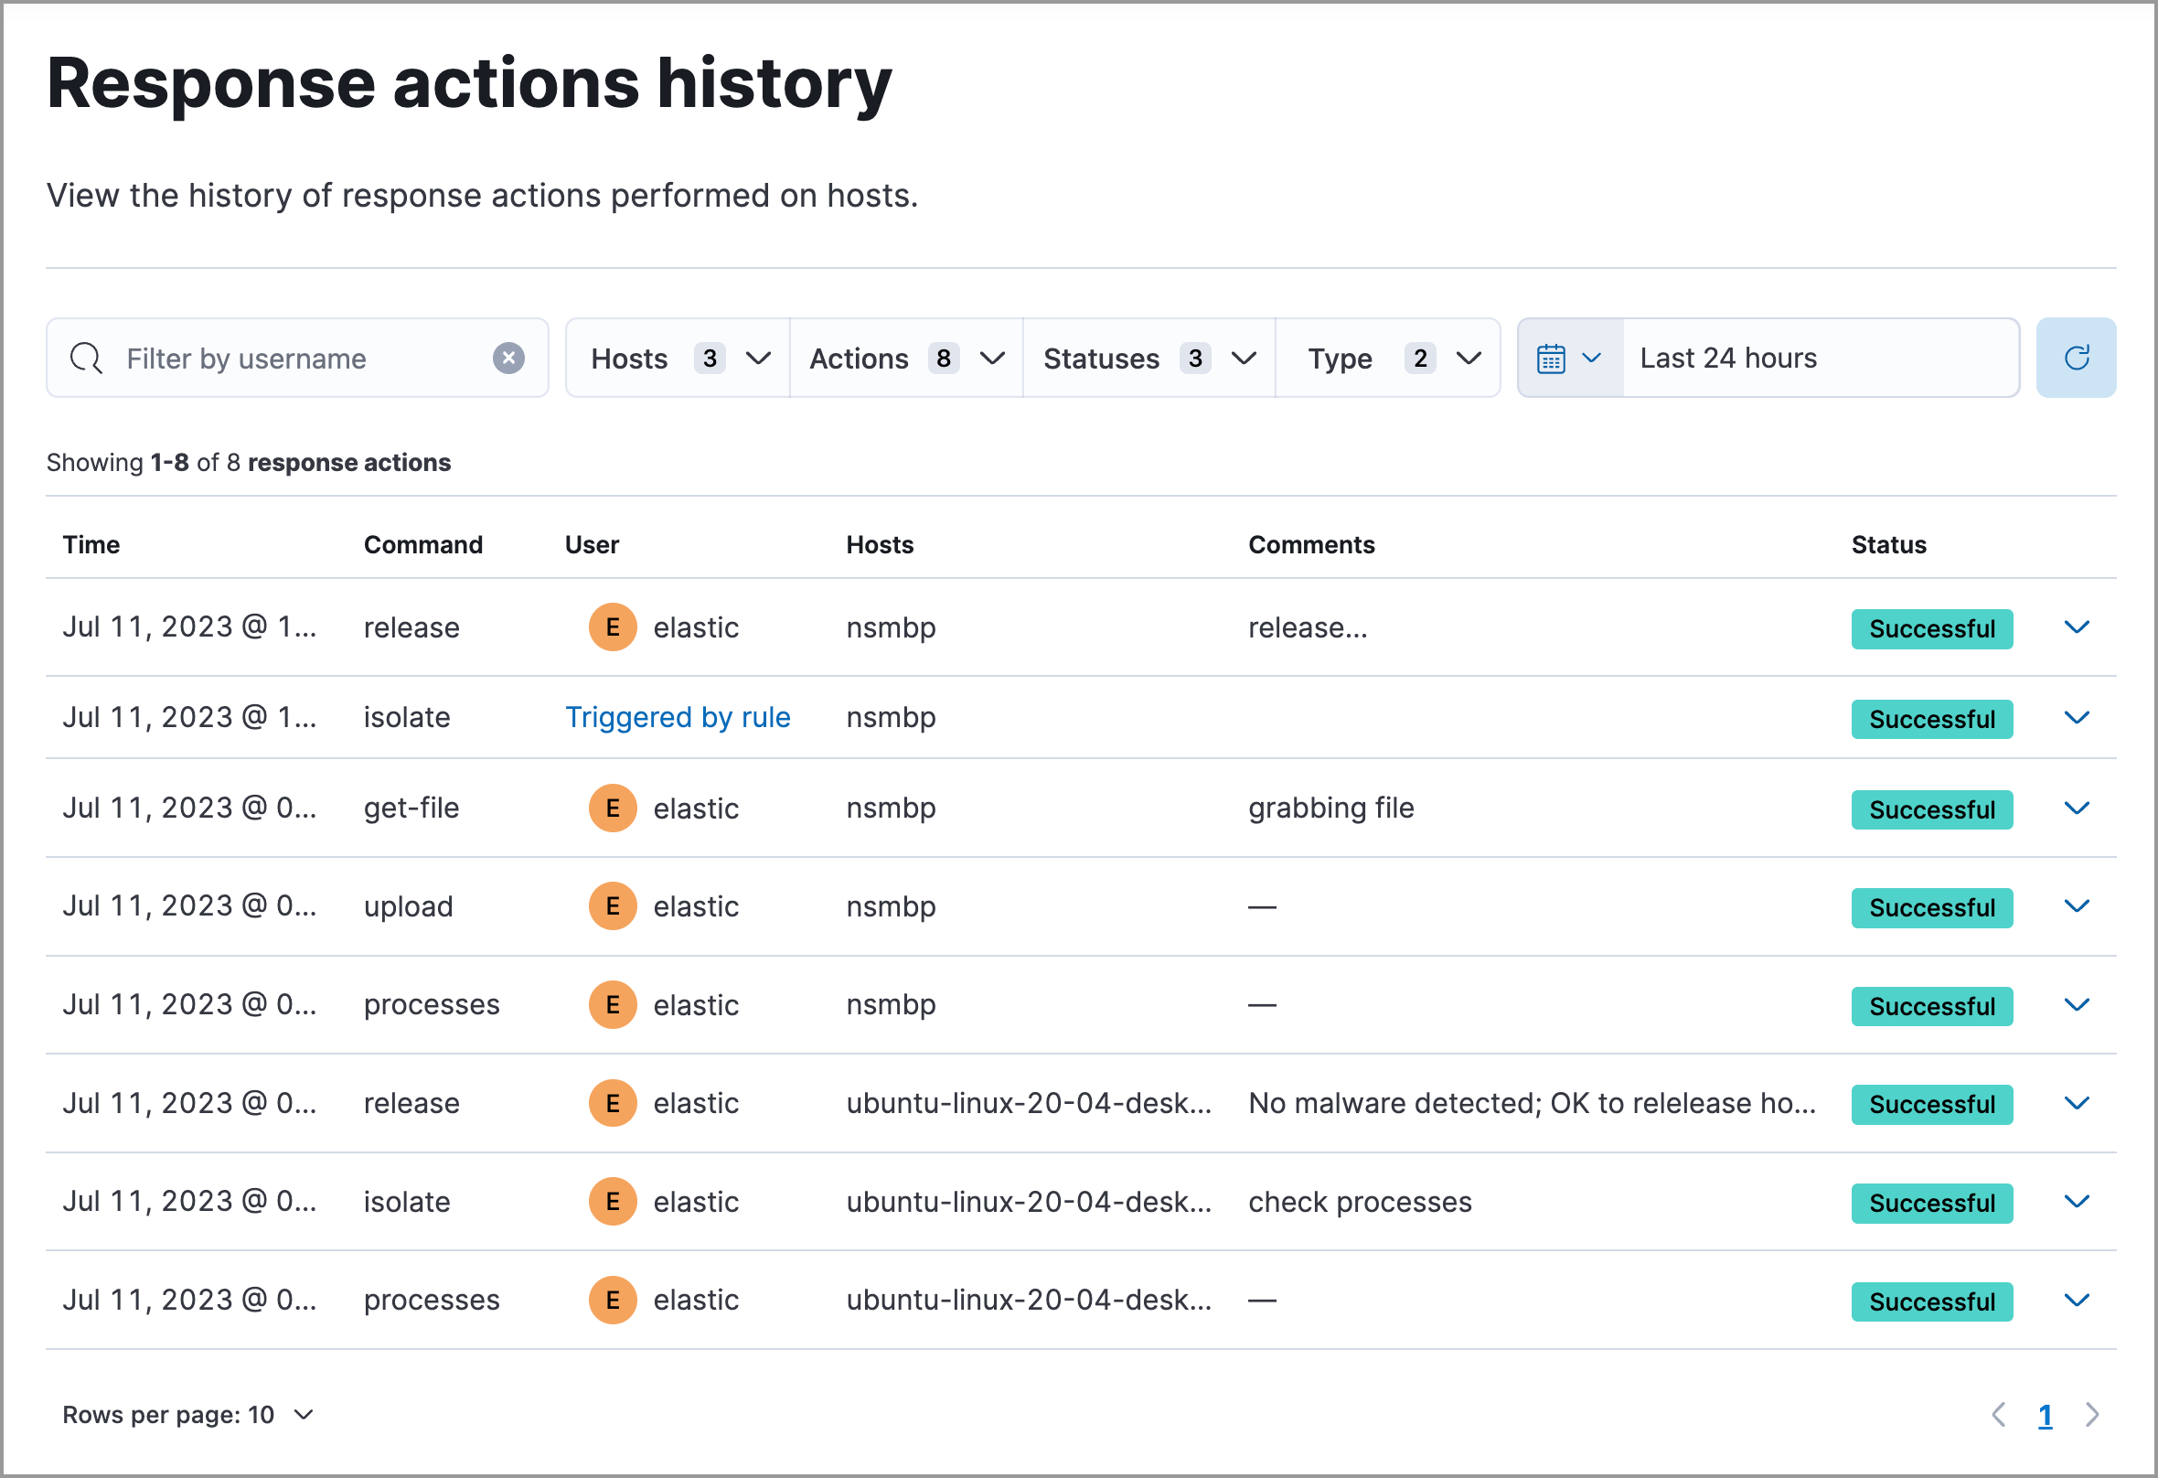Clear the username filter using the X icon
2158x1478 pixels.
508,358
